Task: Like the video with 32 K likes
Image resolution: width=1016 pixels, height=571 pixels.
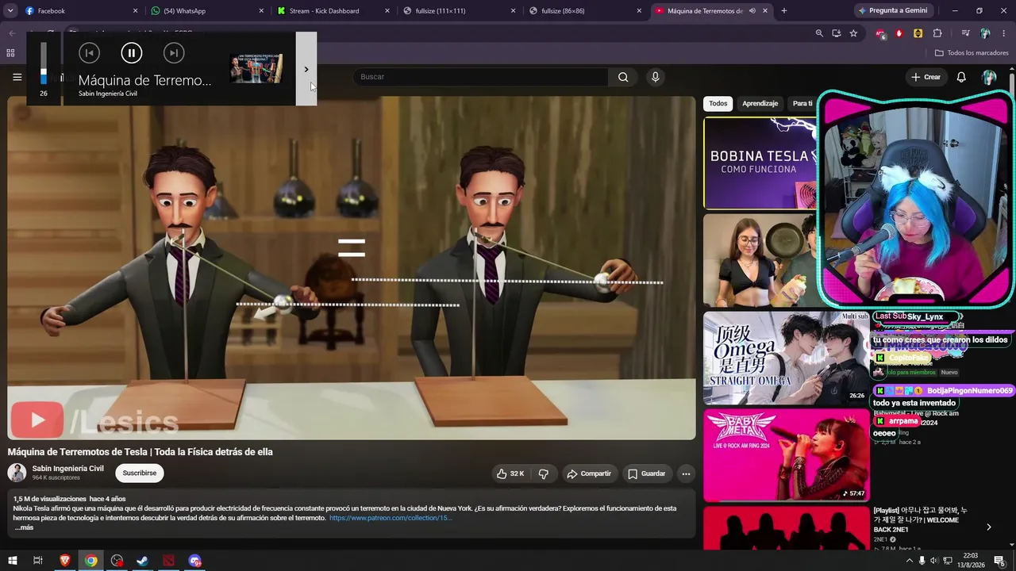Action: coord(510,474)
